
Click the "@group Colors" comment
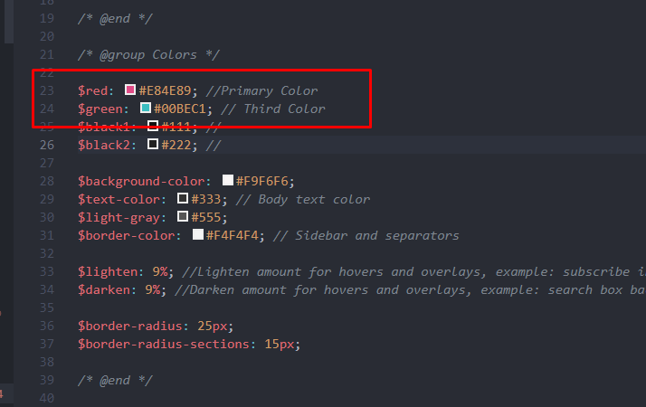click(x=148, y=55)
